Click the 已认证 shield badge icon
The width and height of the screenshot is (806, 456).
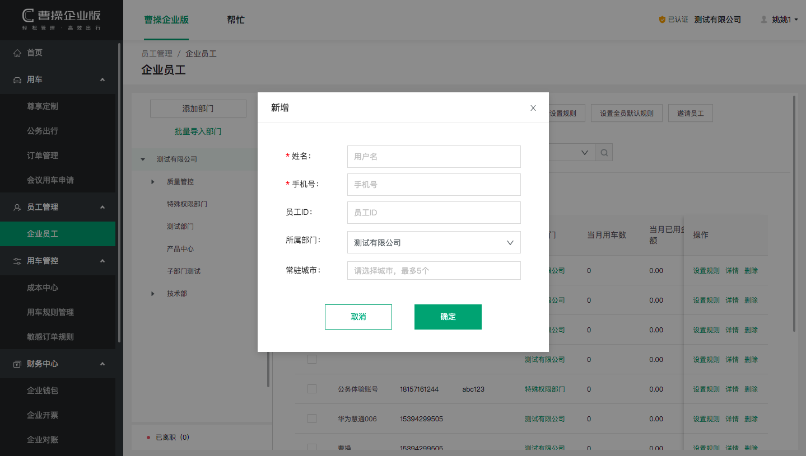coord(662,20)
